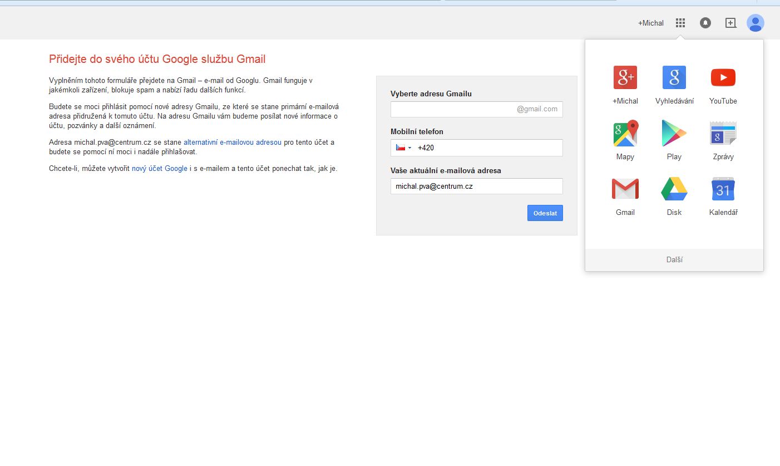The width and height of the screenshot is (780, 466).
Task: Open the Disk drive app icon
Action: pos(674,189)
